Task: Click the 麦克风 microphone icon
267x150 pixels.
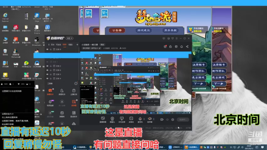Action: 140,119
